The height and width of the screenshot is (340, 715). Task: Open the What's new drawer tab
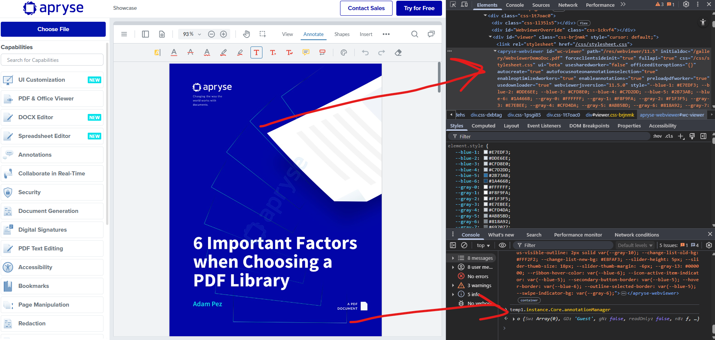501,235
